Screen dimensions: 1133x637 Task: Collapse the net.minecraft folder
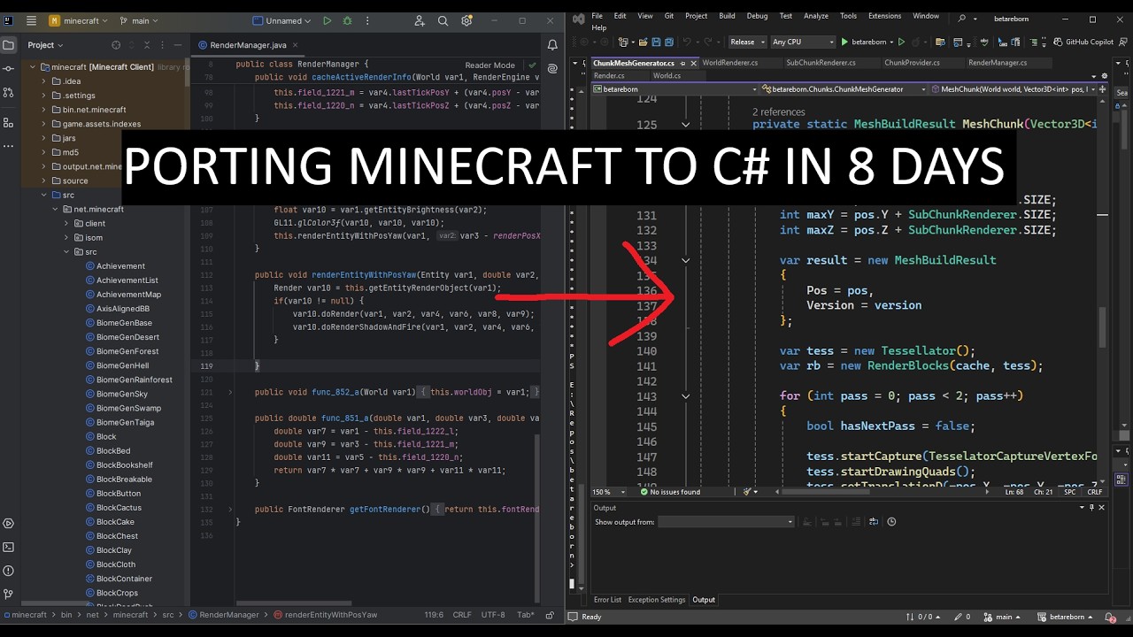(x=55, y=209)
